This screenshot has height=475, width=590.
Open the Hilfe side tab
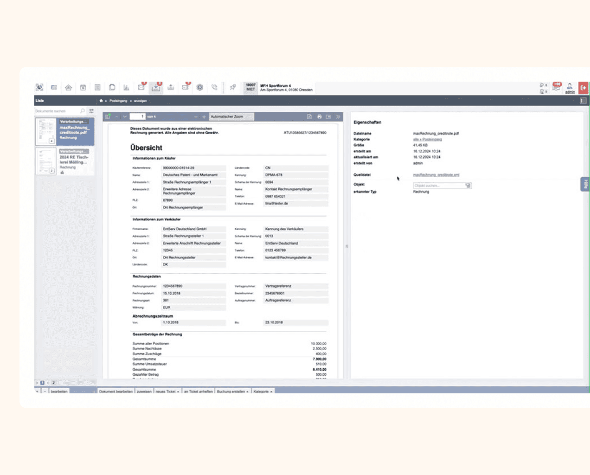(x=585, y=184)
